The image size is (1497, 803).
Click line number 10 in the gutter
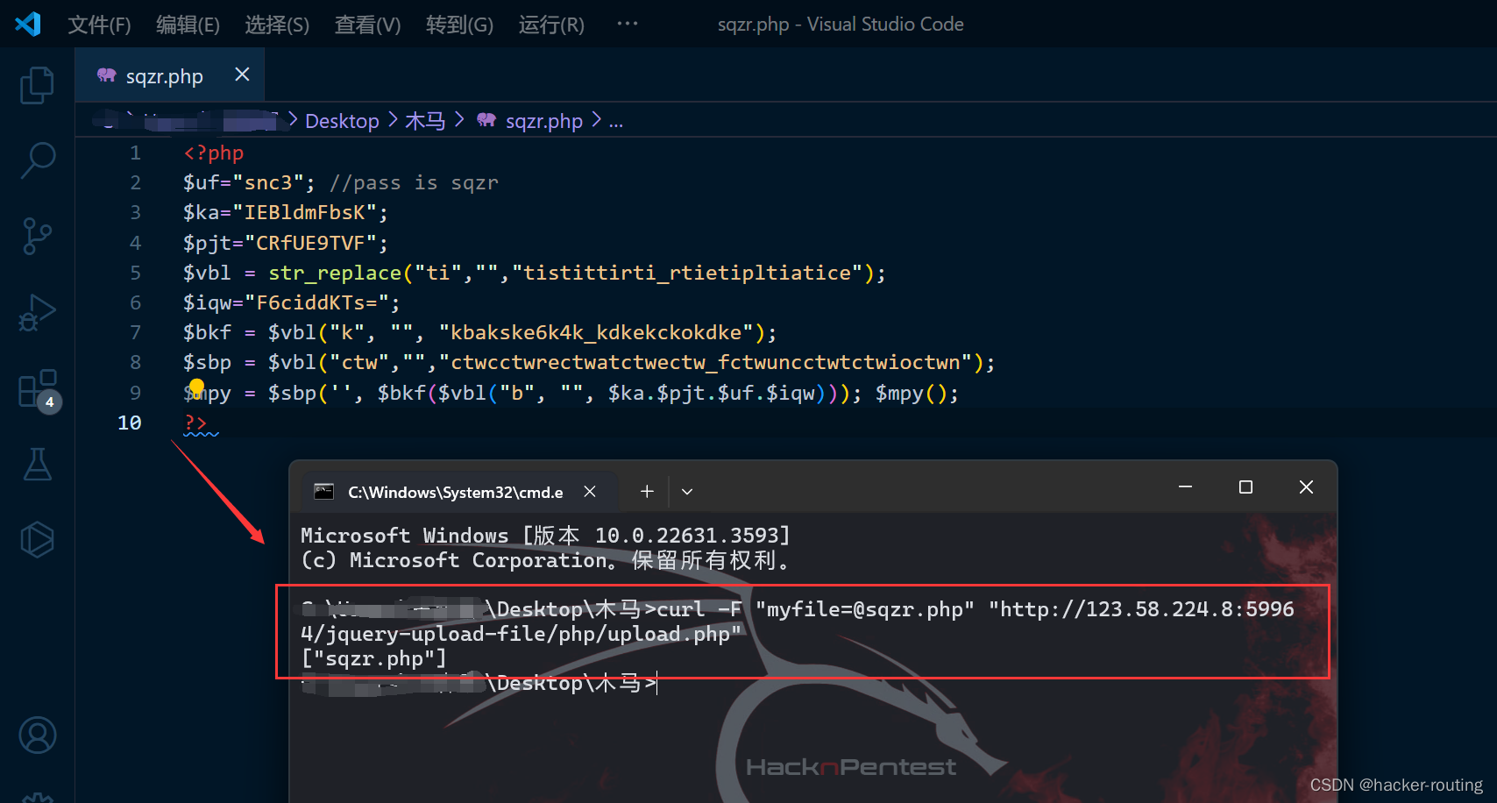click(x=129, y=423)
